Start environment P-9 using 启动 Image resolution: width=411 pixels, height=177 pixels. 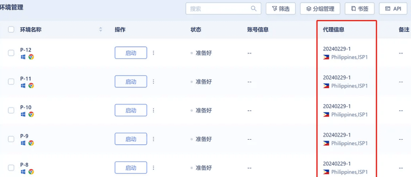pyautogui.click(x=131, y=139)
